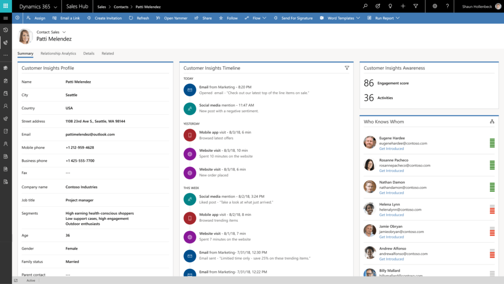Click Patti Melendez's profile photo
This screenshot has height=284, width=504.
[x=25, y=36]
